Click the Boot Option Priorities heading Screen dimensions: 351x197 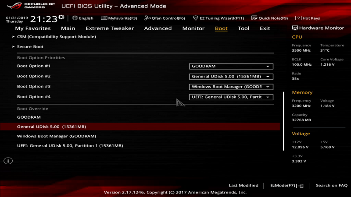(41, 58)
